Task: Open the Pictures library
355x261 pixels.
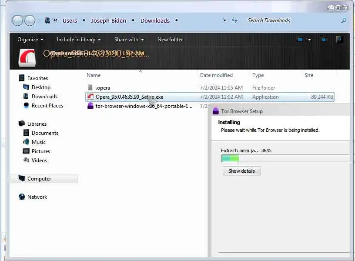Action: coord(41,151)
